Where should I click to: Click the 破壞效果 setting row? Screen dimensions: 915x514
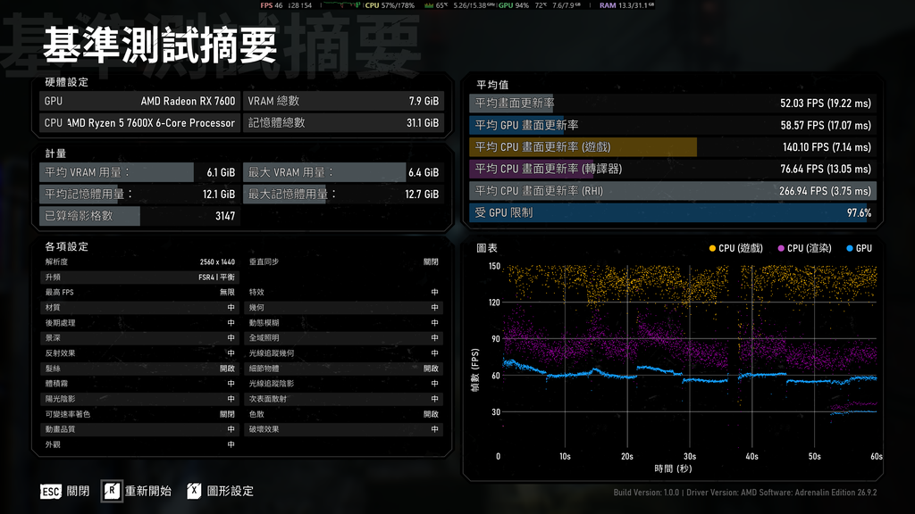tap(343, 429)
